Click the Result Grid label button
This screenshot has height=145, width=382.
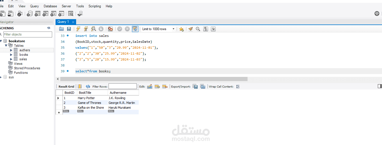[66, 86]
